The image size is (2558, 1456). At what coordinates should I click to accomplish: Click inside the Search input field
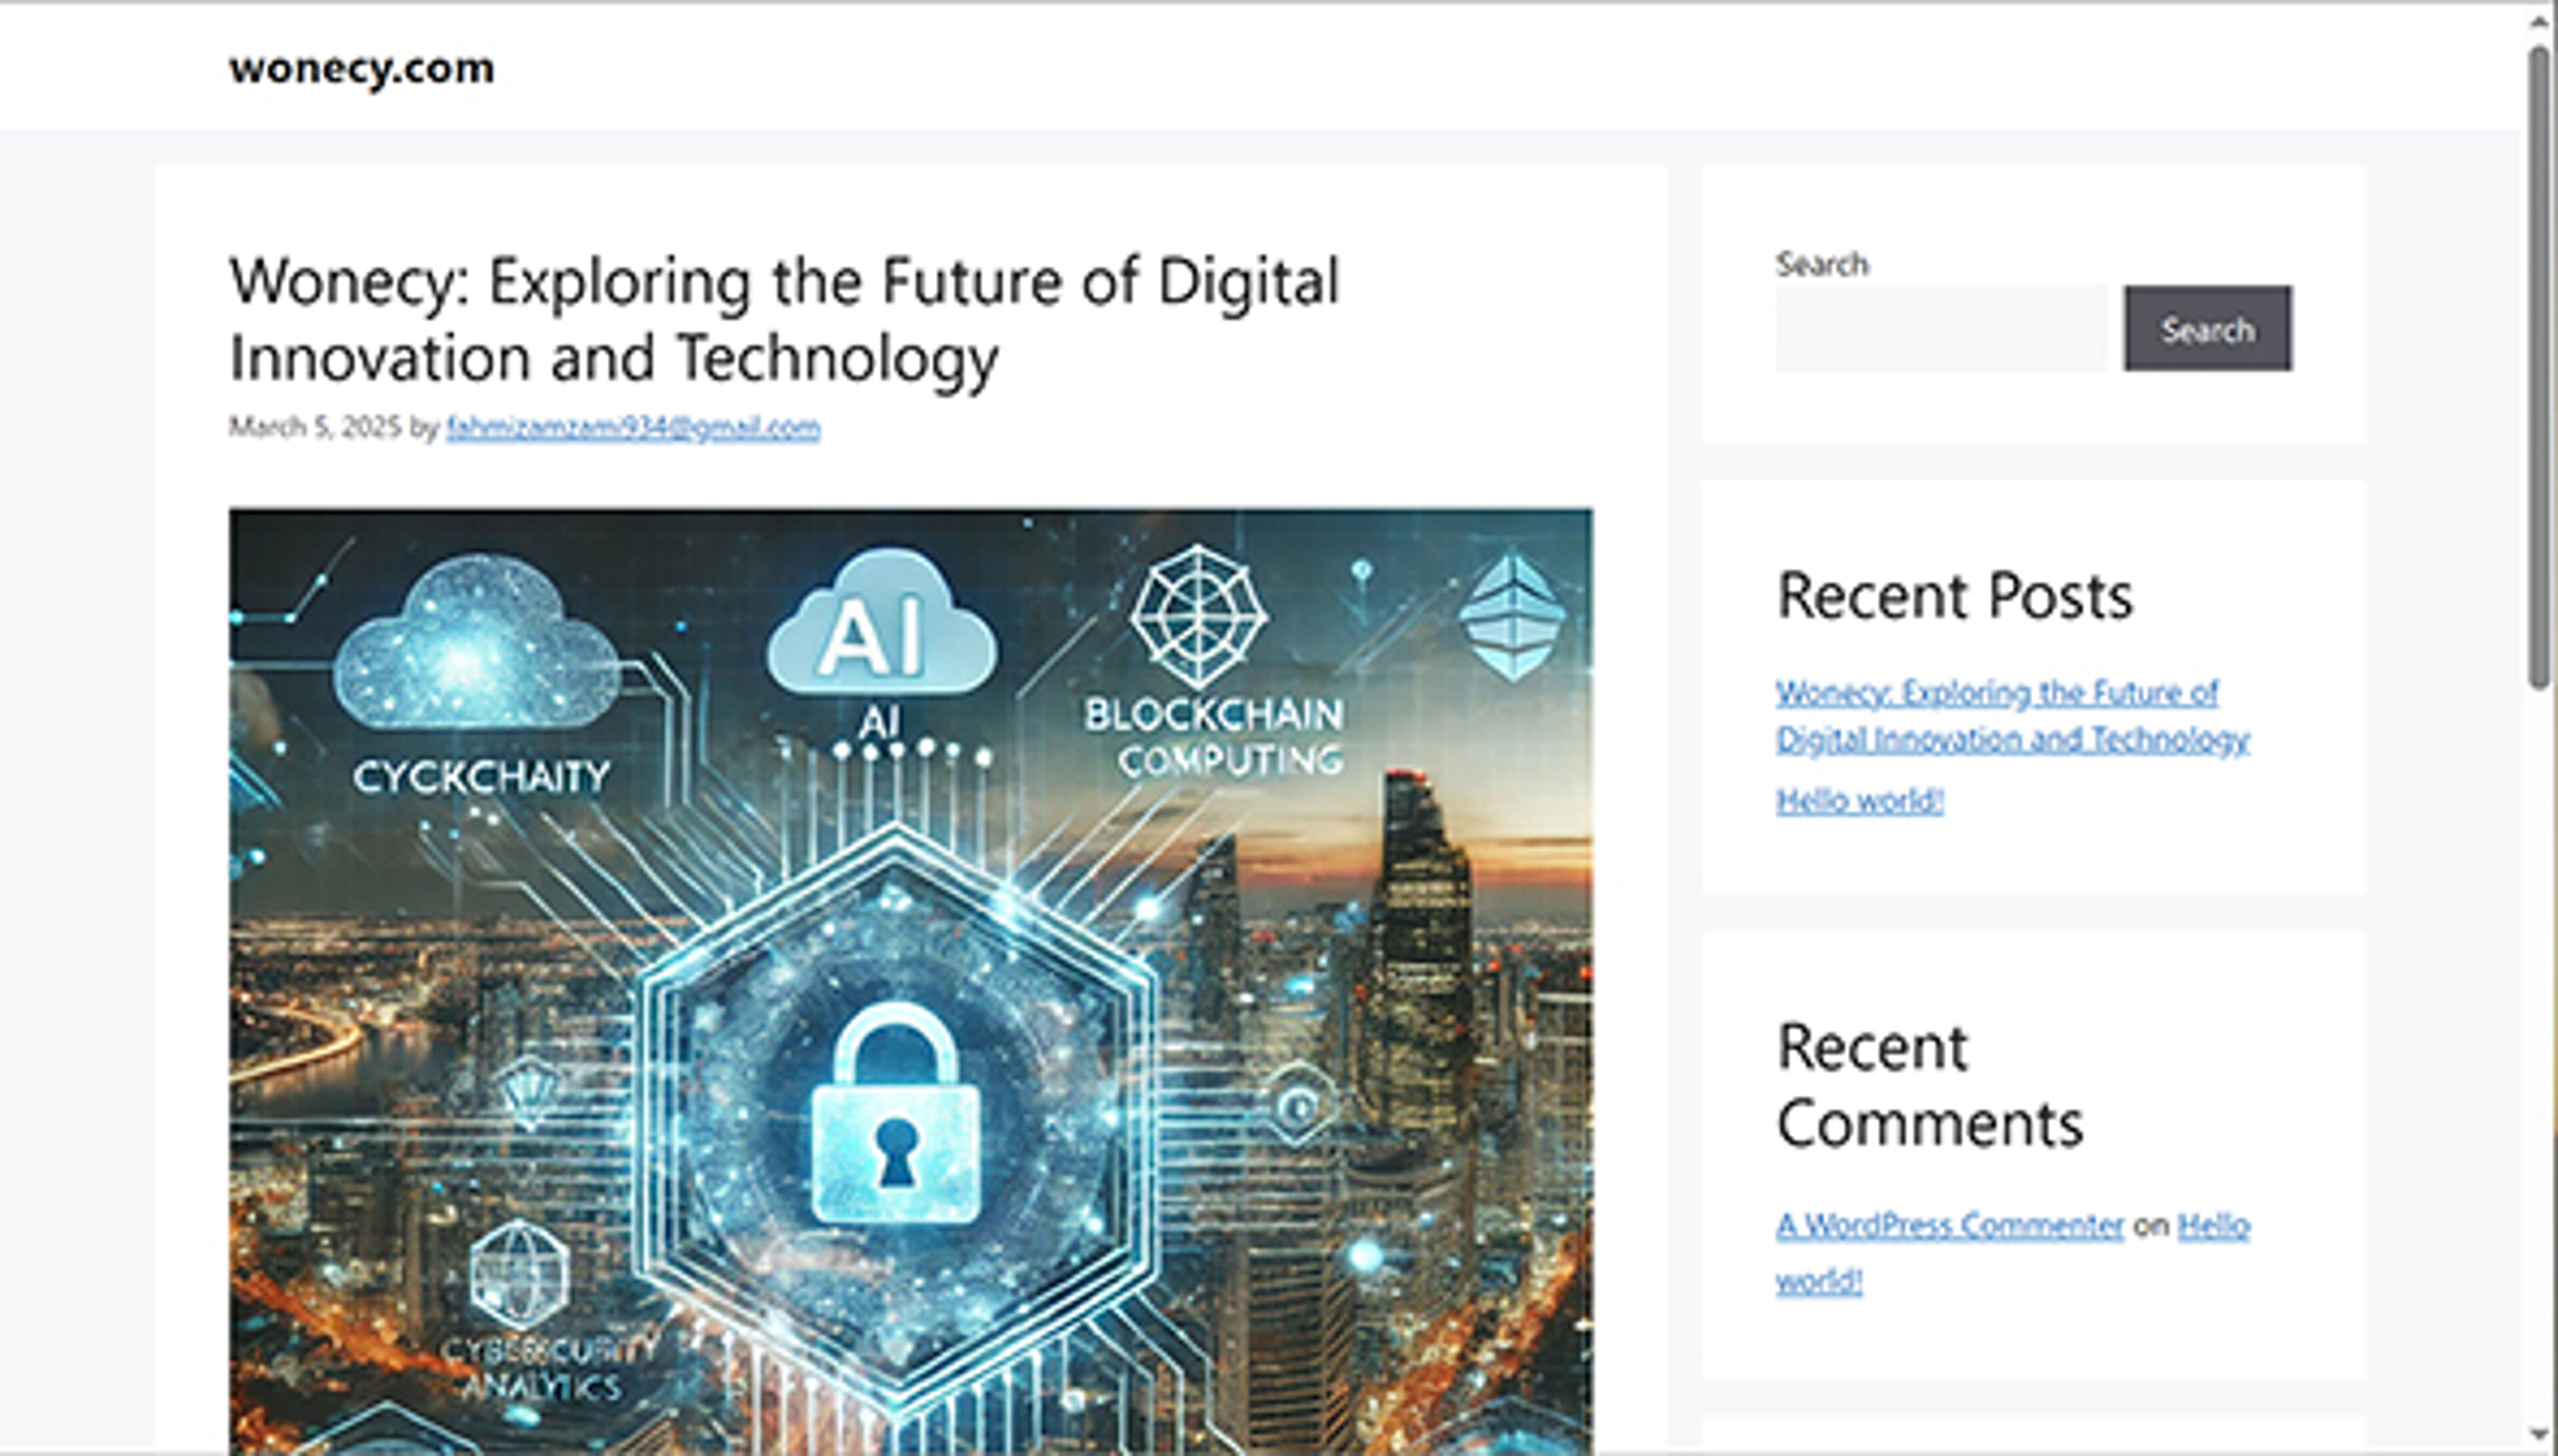[x=1940, y=329]
